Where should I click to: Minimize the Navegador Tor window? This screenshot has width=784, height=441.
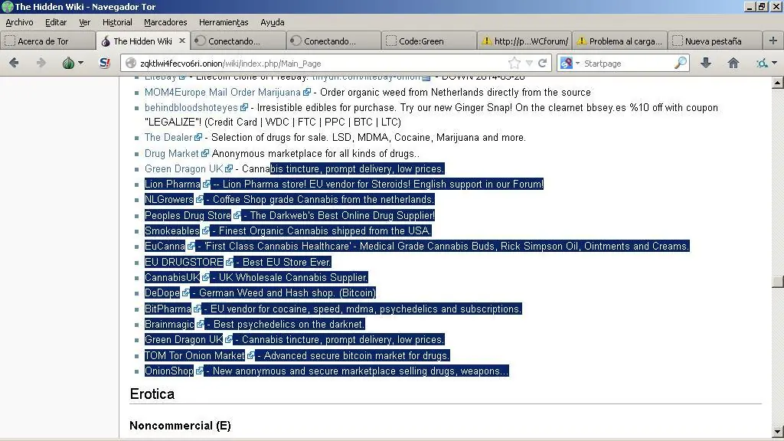click(x=749, y=6)
